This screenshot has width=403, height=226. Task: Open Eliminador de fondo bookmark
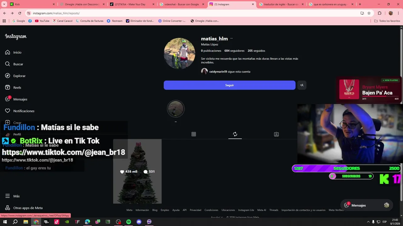[140, 21]
